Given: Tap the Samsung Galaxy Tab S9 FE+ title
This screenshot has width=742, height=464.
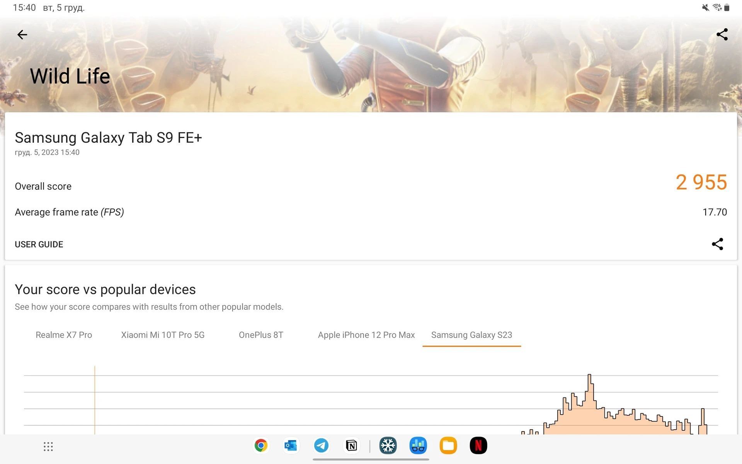Looking at the screenshot, I should 108,138.
